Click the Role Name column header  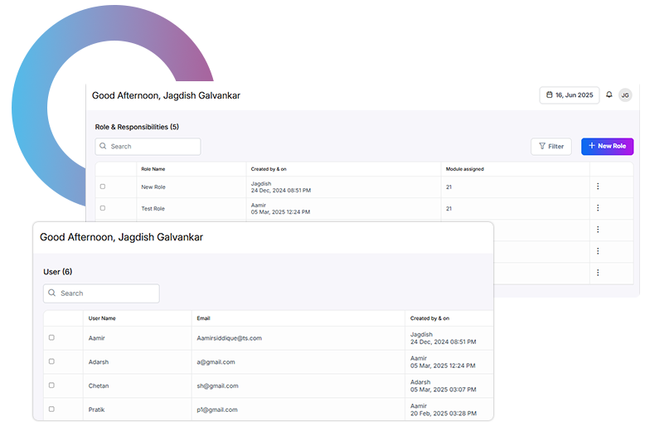[153, 169]
